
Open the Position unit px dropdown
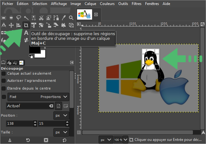click(x=61, y=116)
